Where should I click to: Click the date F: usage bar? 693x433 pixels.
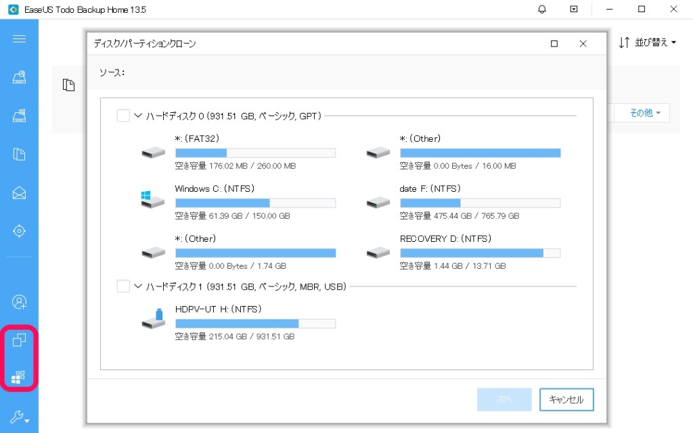click(480, 203)
